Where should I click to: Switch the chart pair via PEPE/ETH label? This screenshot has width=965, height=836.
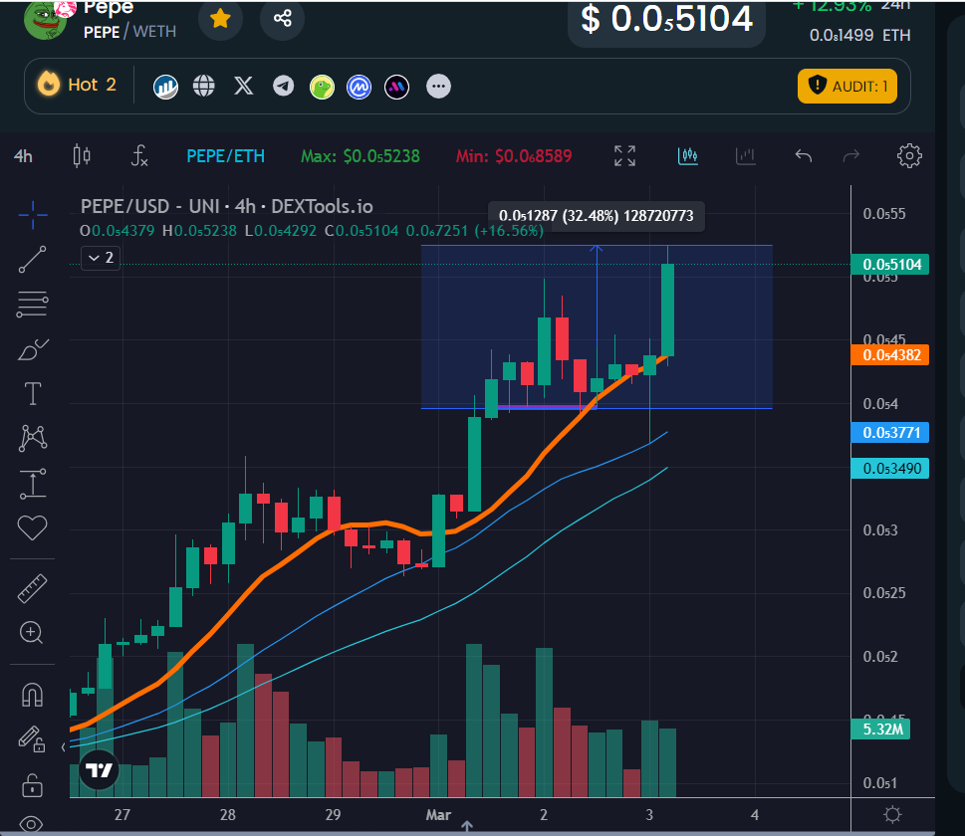226,156
